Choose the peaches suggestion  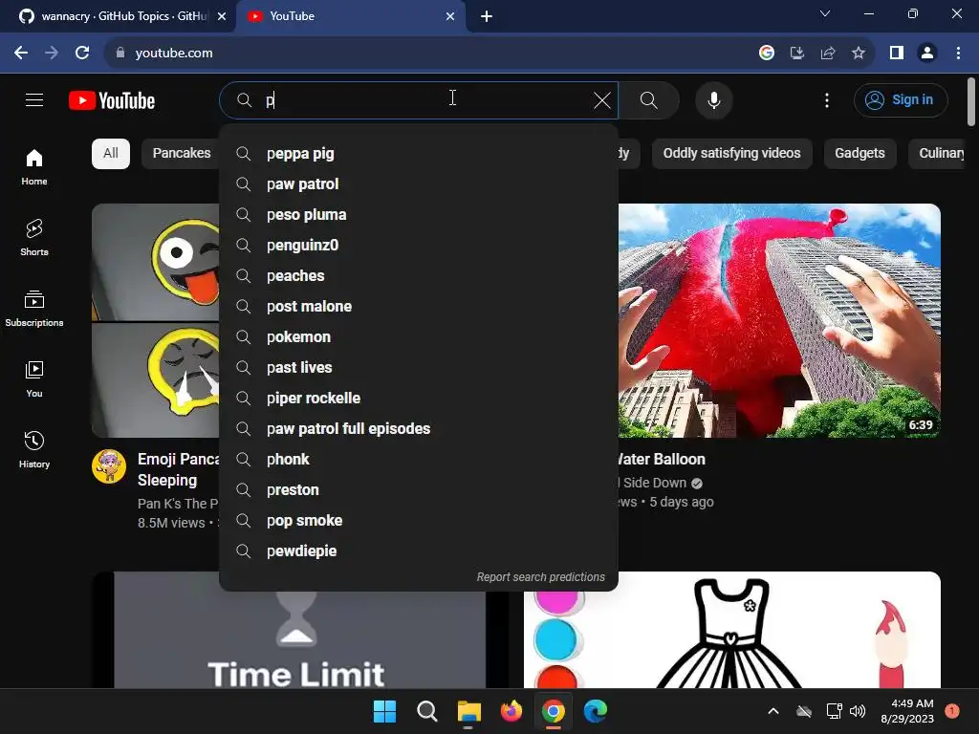coord(419,276)
